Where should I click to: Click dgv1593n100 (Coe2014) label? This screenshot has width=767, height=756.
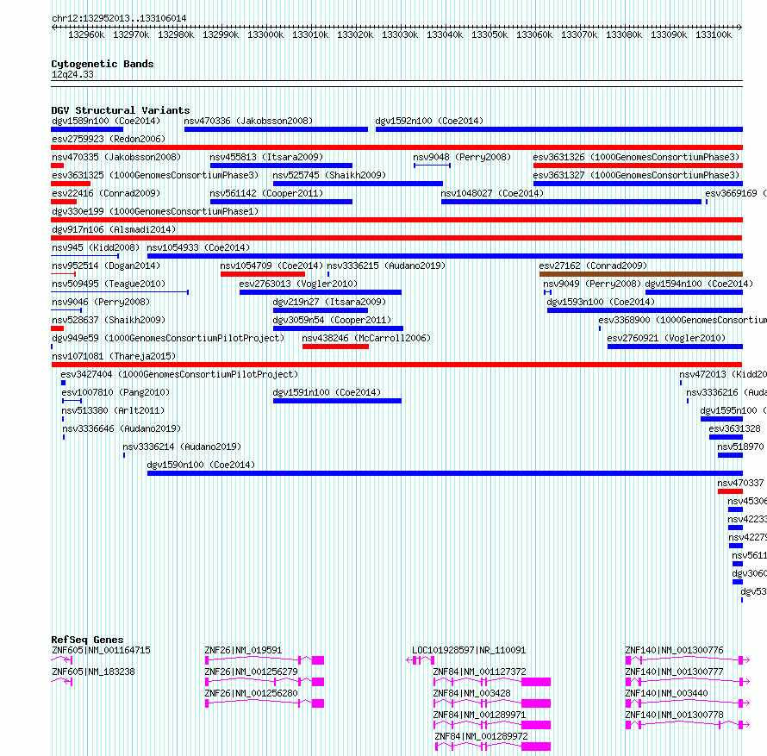point(601,302)
